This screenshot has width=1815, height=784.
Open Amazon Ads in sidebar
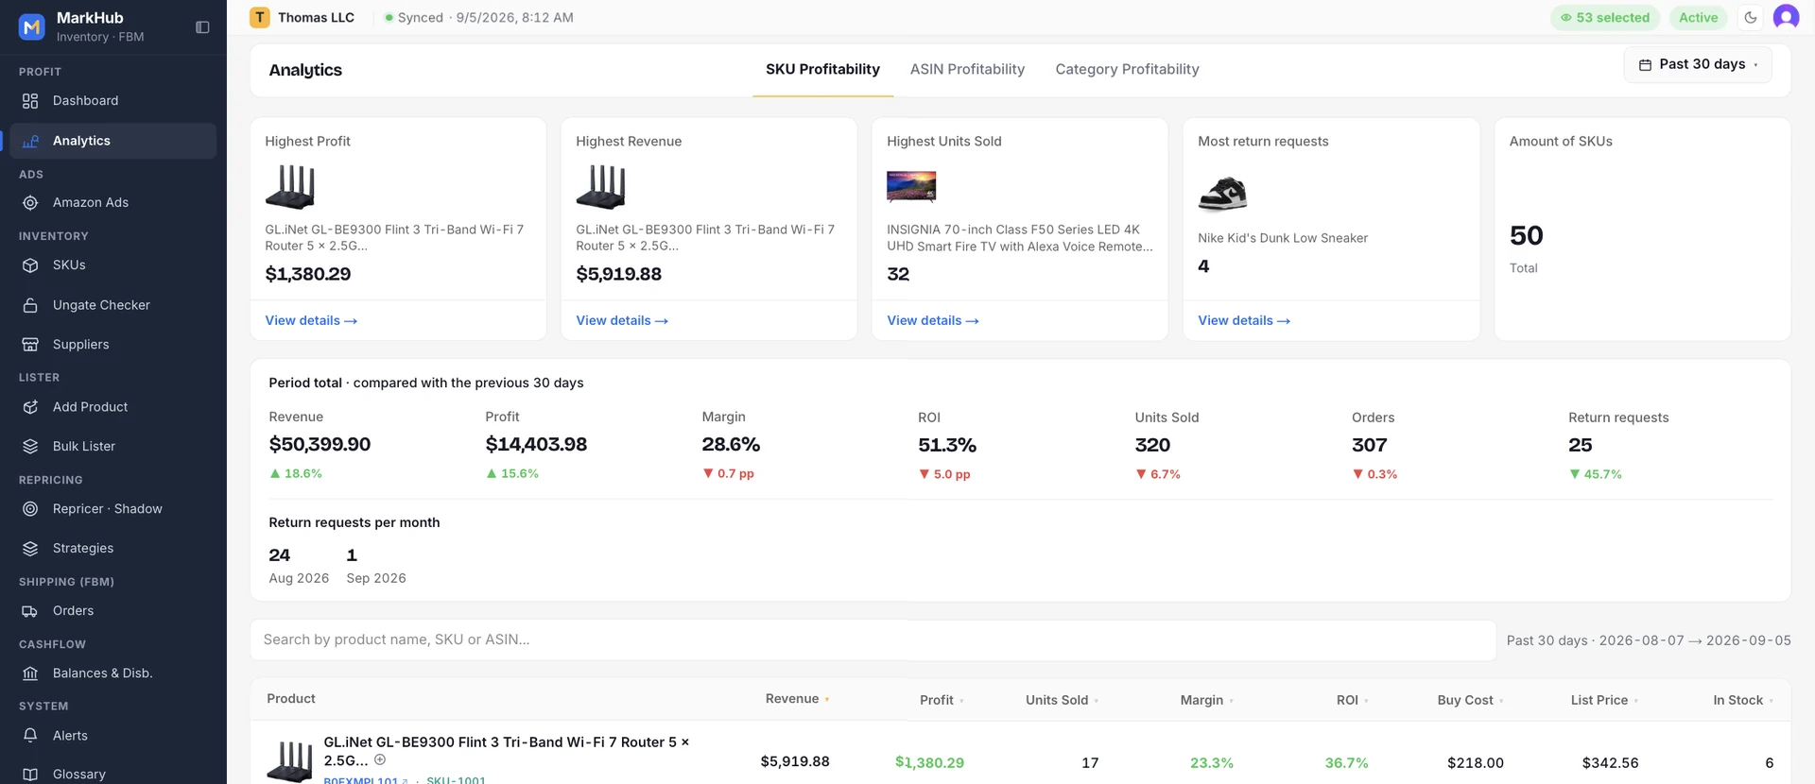[x=112, y=203]
